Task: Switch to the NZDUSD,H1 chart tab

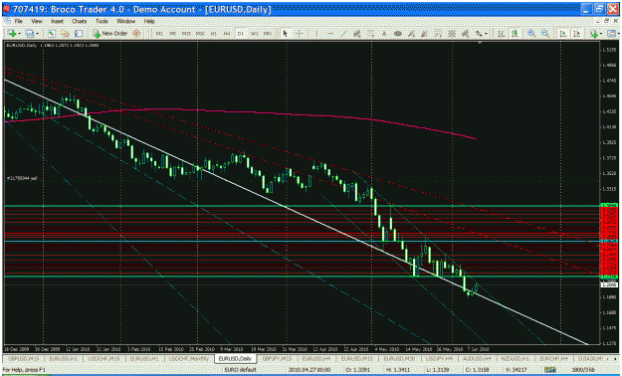Action: coord(517,358)
